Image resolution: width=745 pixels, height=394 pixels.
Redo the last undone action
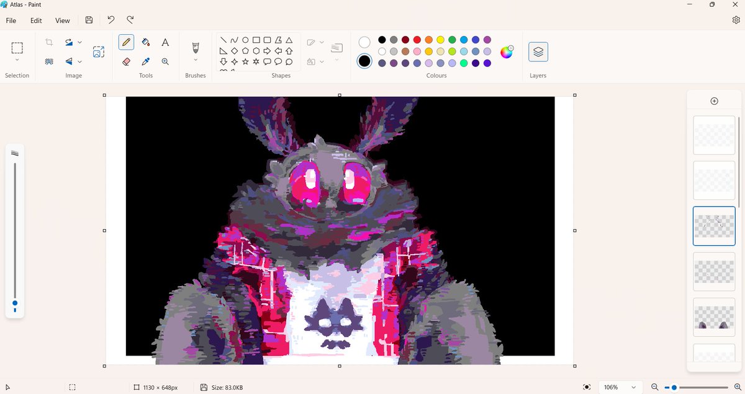click(x=130, y=20)
